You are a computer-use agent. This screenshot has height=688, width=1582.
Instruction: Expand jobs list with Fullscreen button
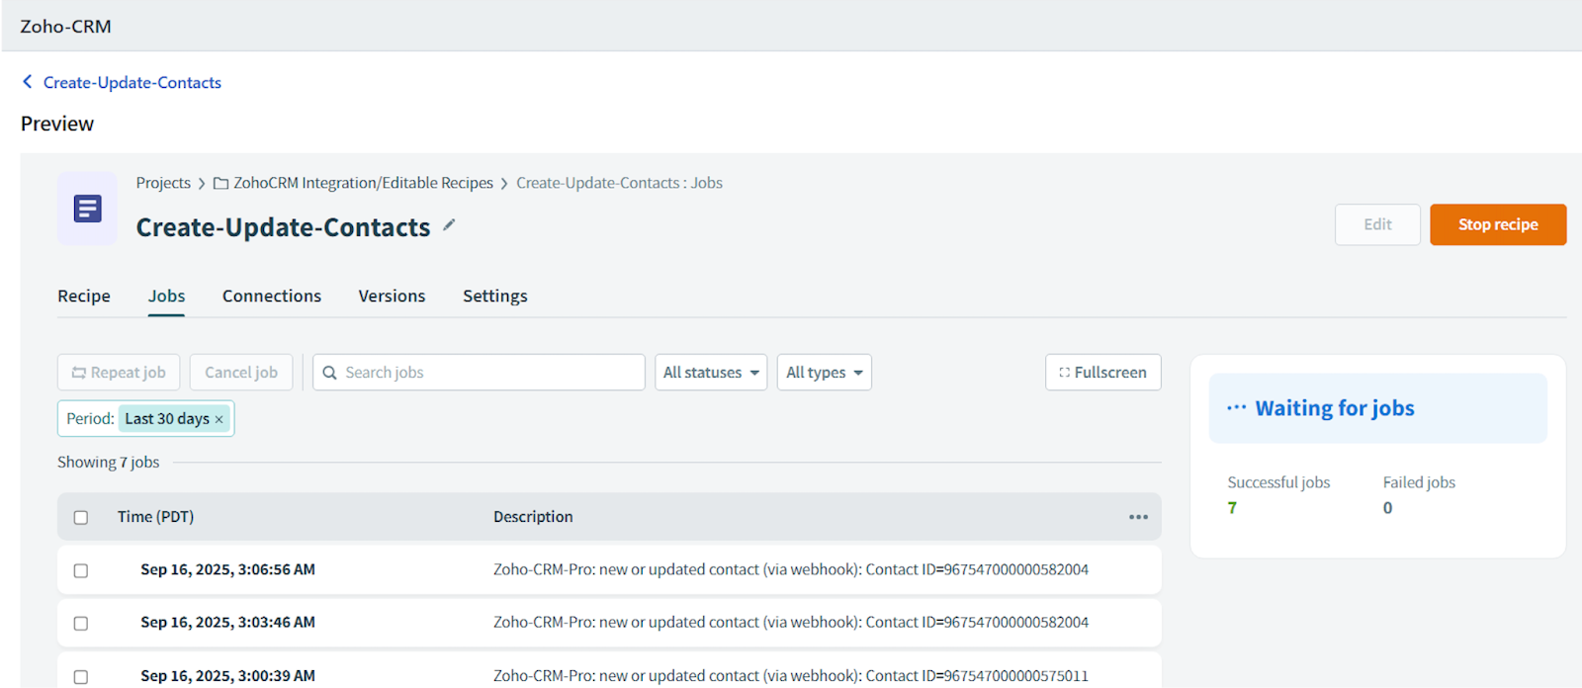1102,373
